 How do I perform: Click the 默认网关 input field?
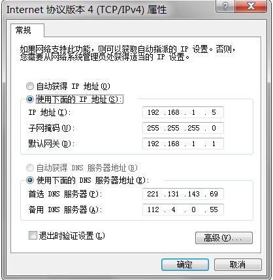click(x=183, y=144)
